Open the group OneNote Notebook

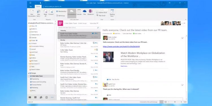point(90,12)
